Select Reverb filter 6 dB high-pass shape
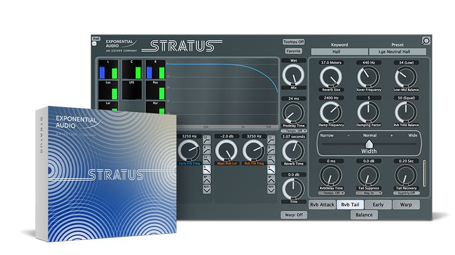Image resolution: width=455 pixels, height=255 pixels. [271, 150]
